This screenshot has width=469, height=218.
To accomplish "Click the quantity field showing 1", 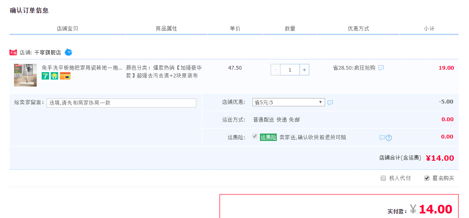I will pos(290,70).
